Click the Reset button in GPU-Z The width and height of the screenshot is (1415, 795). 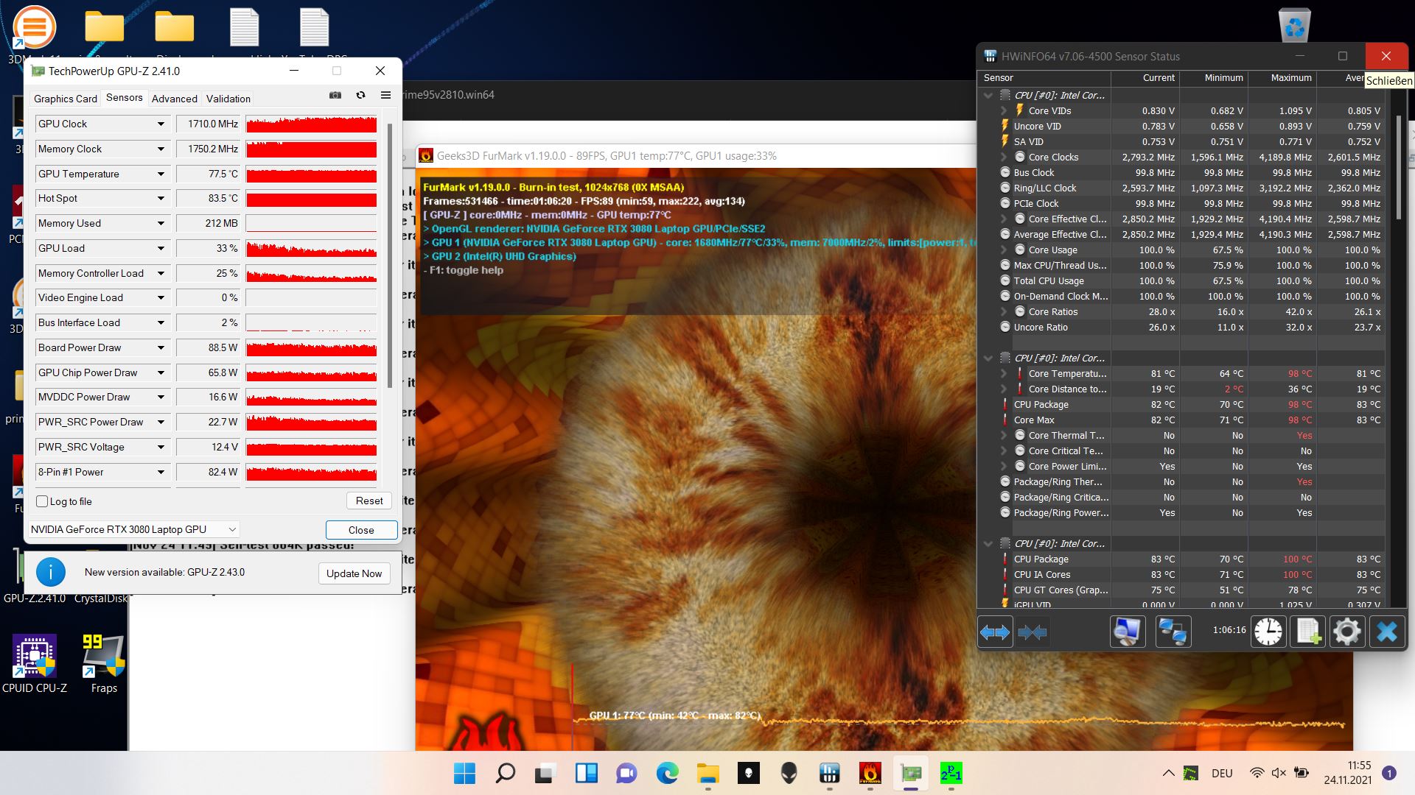tap(369, 501)
